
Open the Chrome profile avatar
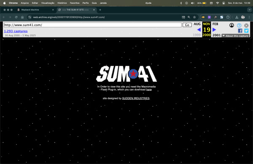(243, 17)
